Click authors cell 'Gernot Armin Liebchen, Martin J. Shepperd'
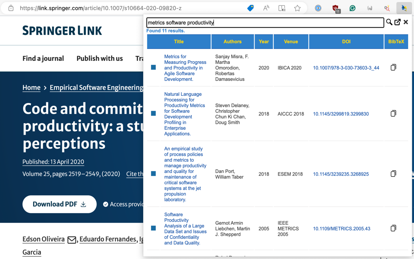Viewport: 414px width, 259px height. (233, 229)
